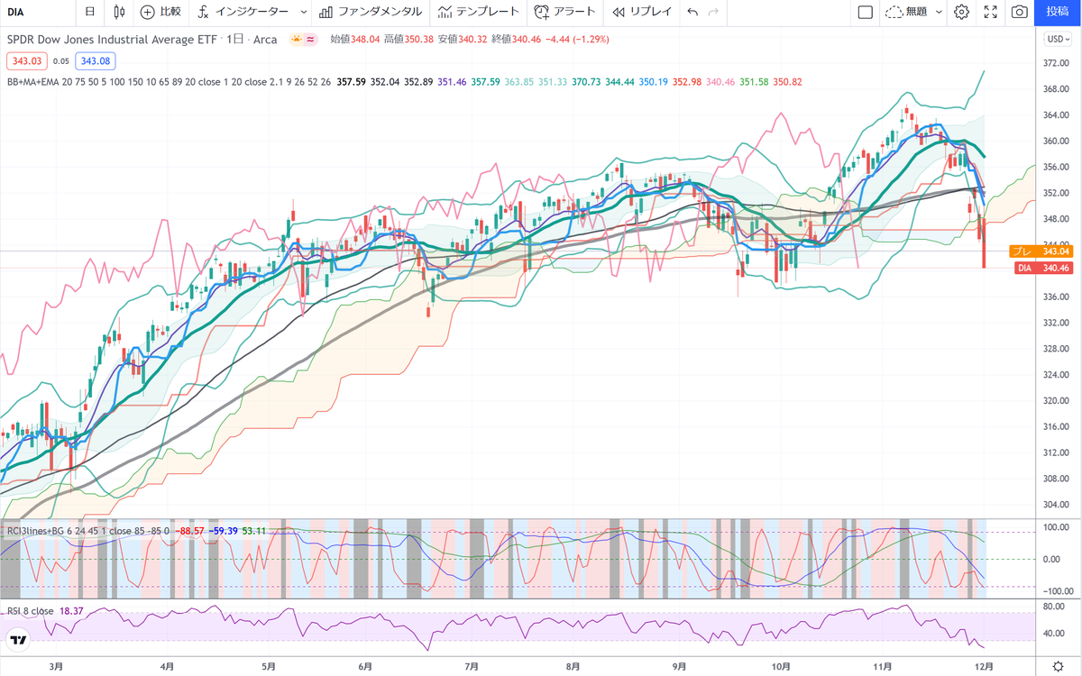Click the 始値348.04 open value
Viewport: 1082px width, 676px height.
(x=353, y=40)
